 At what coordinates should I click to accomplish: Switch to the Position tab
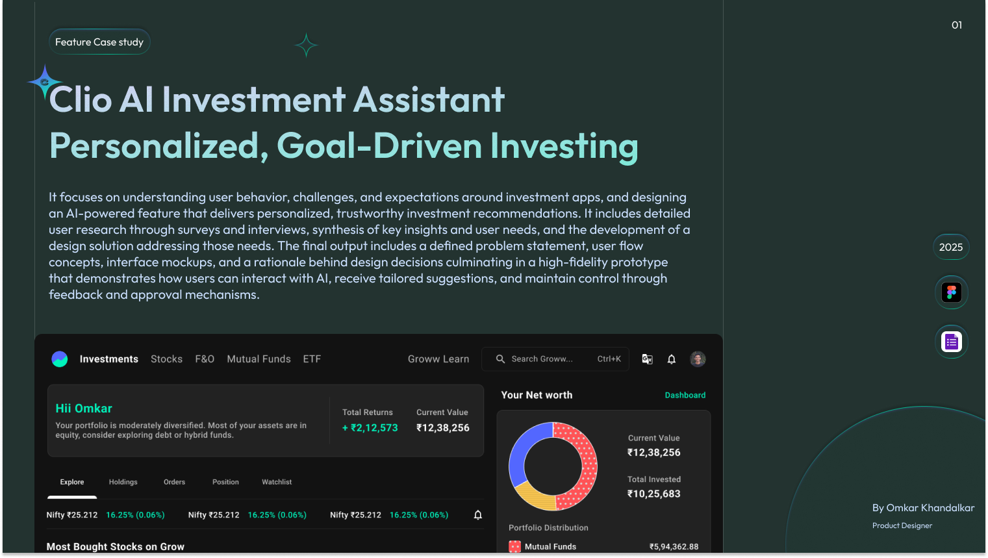[225, 482]
